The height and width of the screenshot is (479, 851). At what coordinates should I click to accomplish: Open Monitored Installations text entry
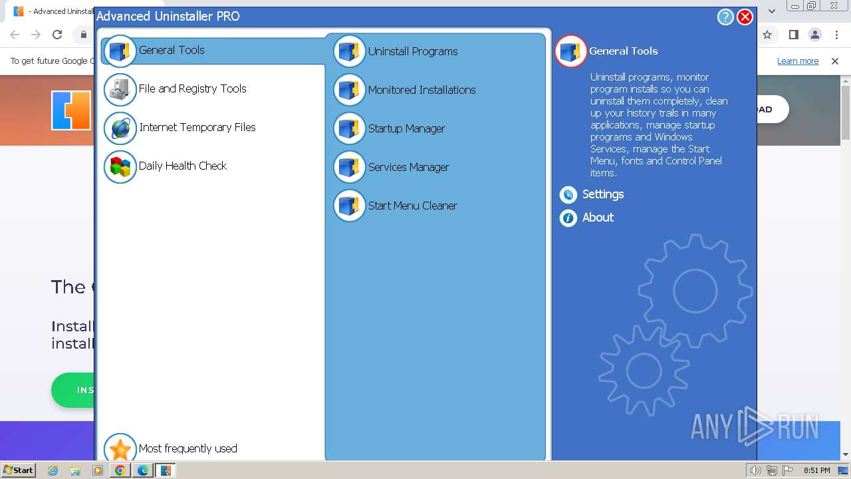422,90
